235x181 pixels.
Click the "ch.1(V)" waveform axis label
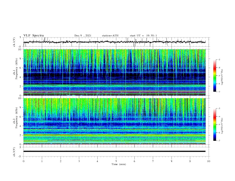(x=14, y=42)
